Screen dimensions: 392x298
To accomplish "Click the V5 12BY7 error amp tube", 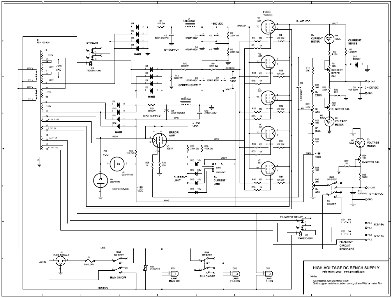I will [159, 140].
